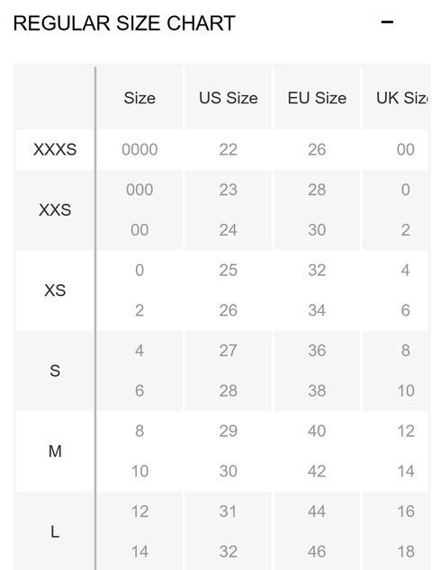The height and width of the screenshot is (570, 441).
Task: Click the Regular Size Chart heading
Action: (124, 23)
